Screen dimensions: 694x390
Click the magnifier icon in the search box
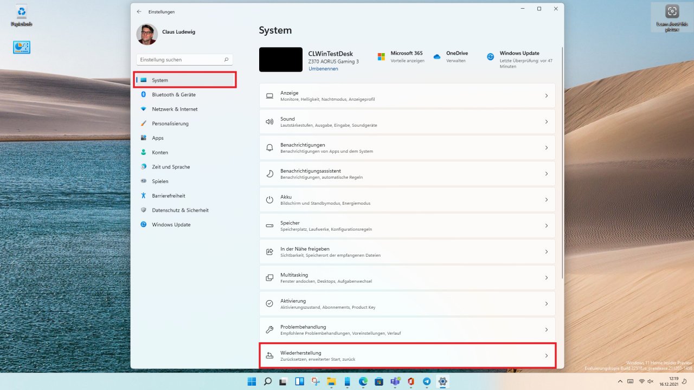tap(226, 60)
